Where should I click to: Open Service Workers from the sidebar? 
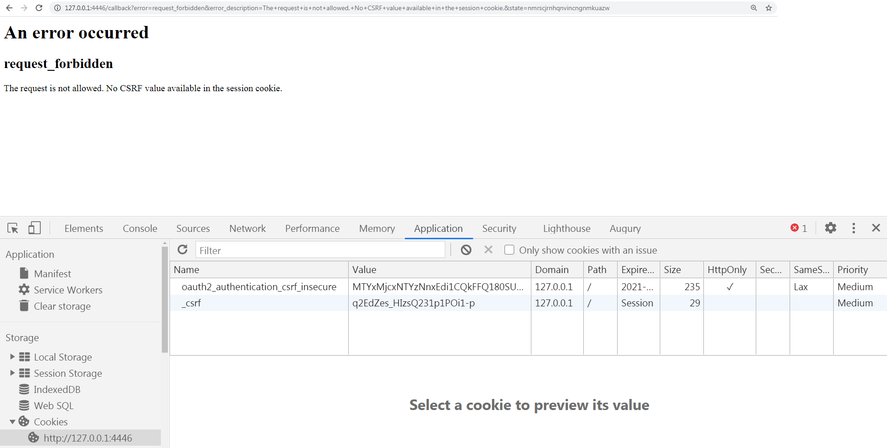(x=68, y=290)
